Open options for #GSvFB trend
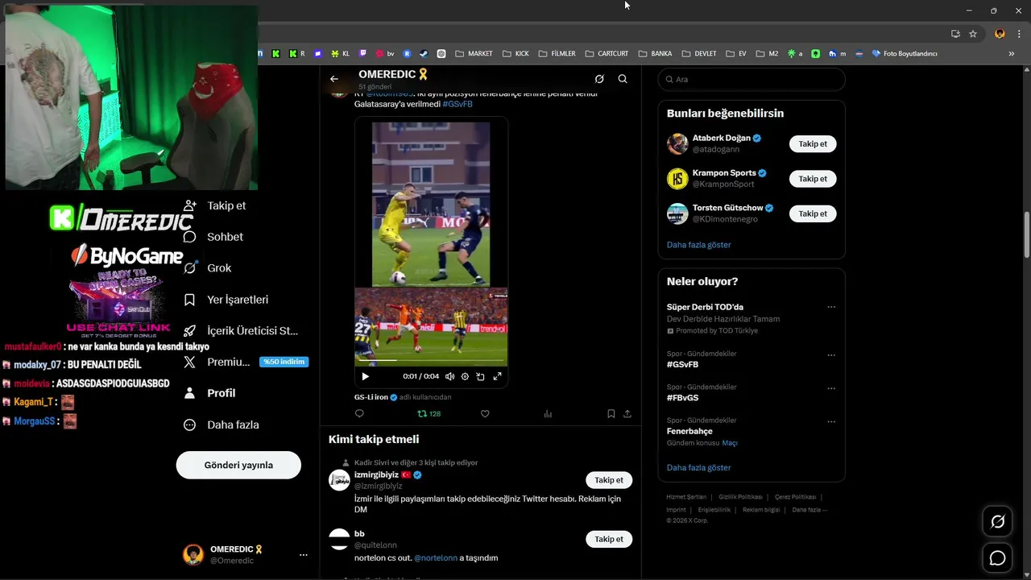Image resolution: width=1031 pixels, height=580 pixels. coord(831,355)
